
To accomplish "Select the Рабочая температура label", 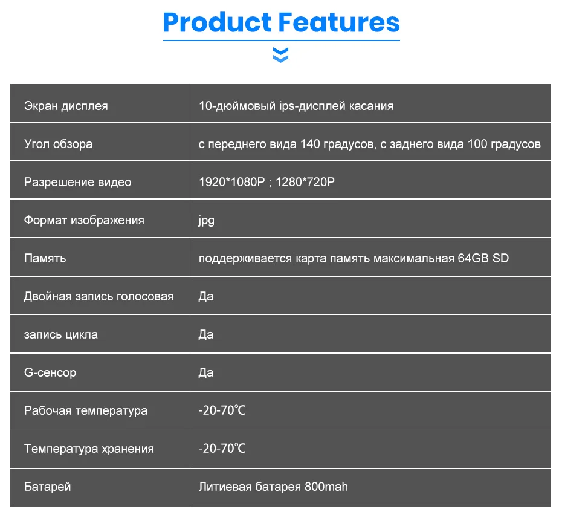I will [86, 410].
